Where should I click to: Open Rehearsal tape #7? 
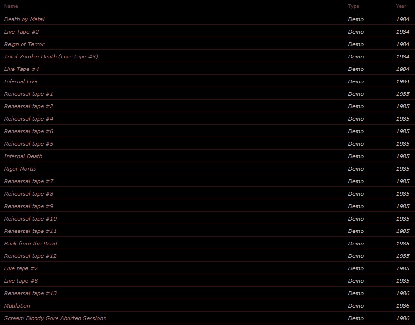29,181
